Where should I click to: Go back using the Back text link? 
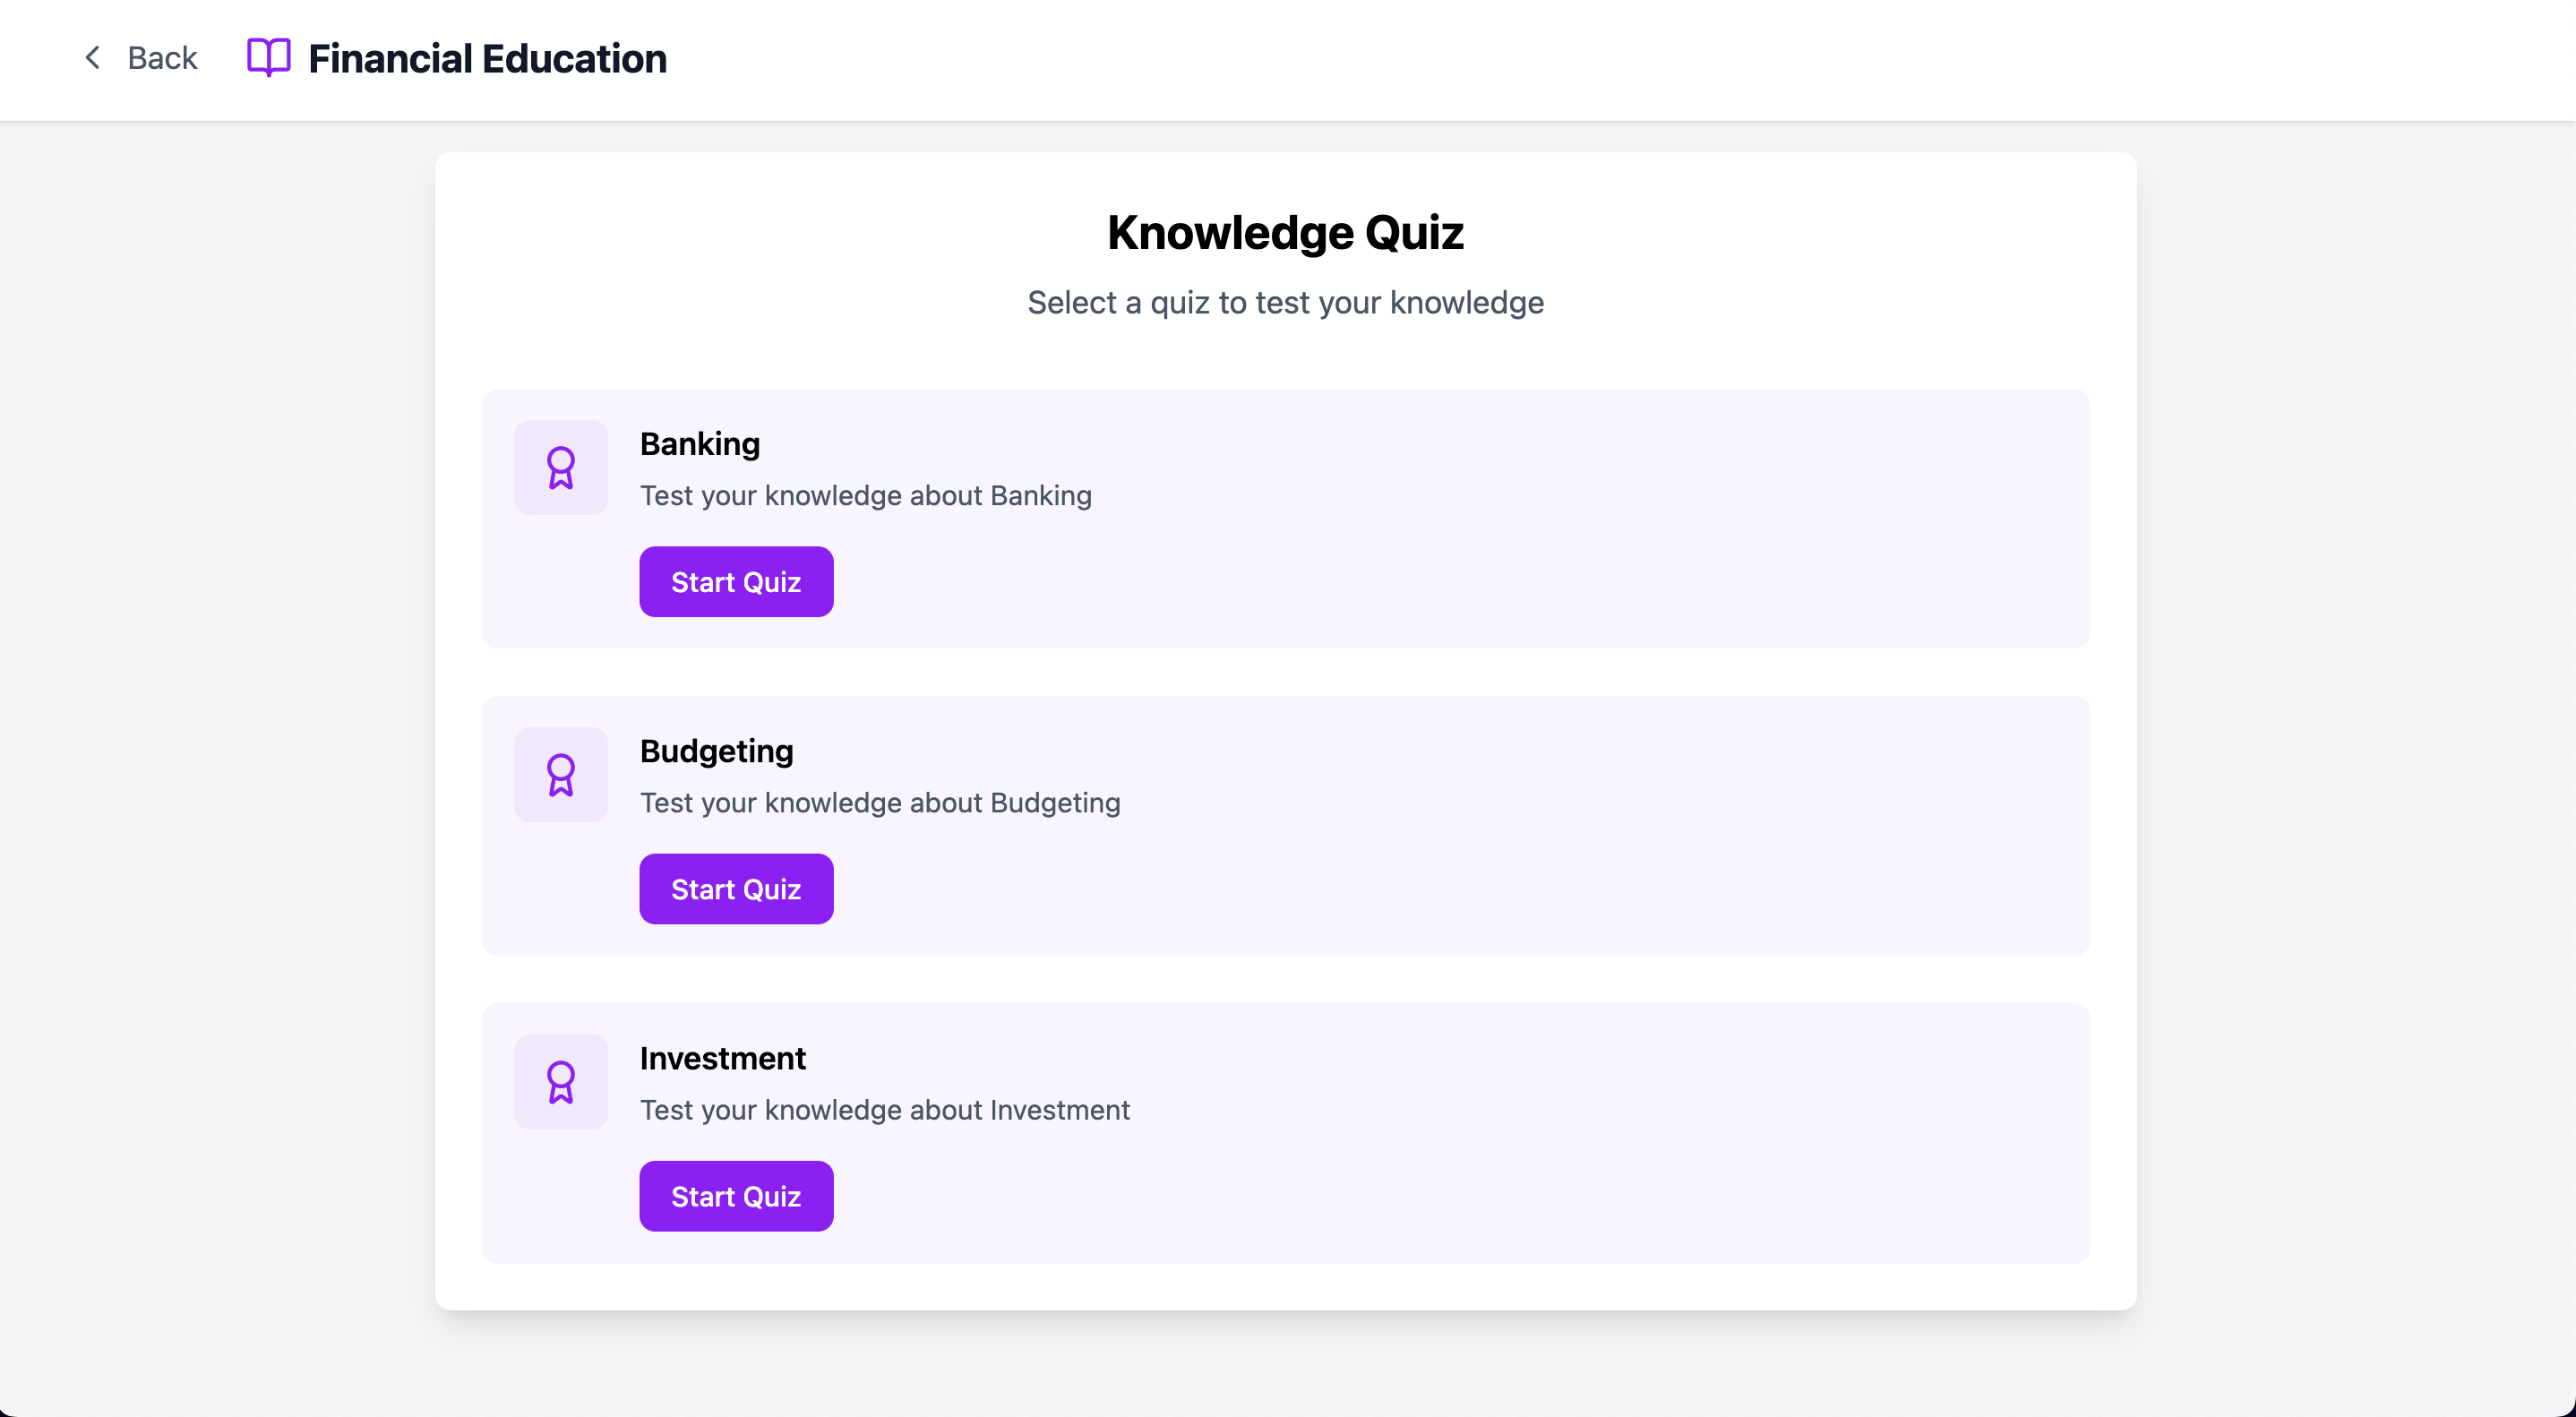point(162,58)
